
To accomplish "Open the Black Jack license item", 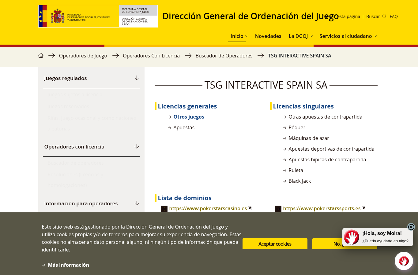I will [299, 181].
